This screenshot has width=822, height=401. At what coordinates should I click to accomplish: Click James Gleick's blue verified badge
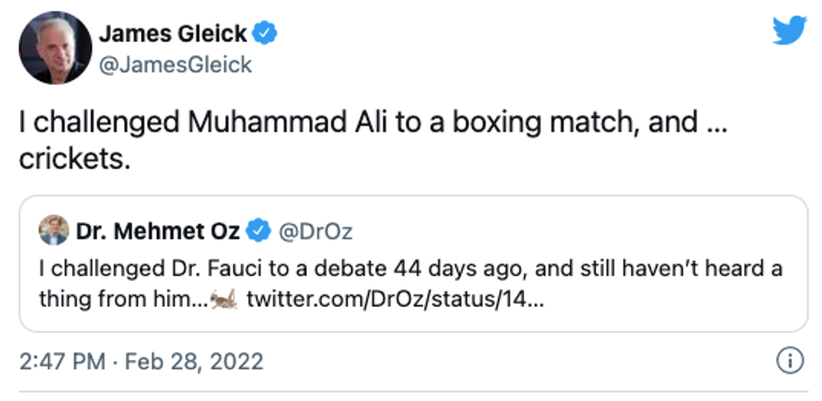coord(267,34)
